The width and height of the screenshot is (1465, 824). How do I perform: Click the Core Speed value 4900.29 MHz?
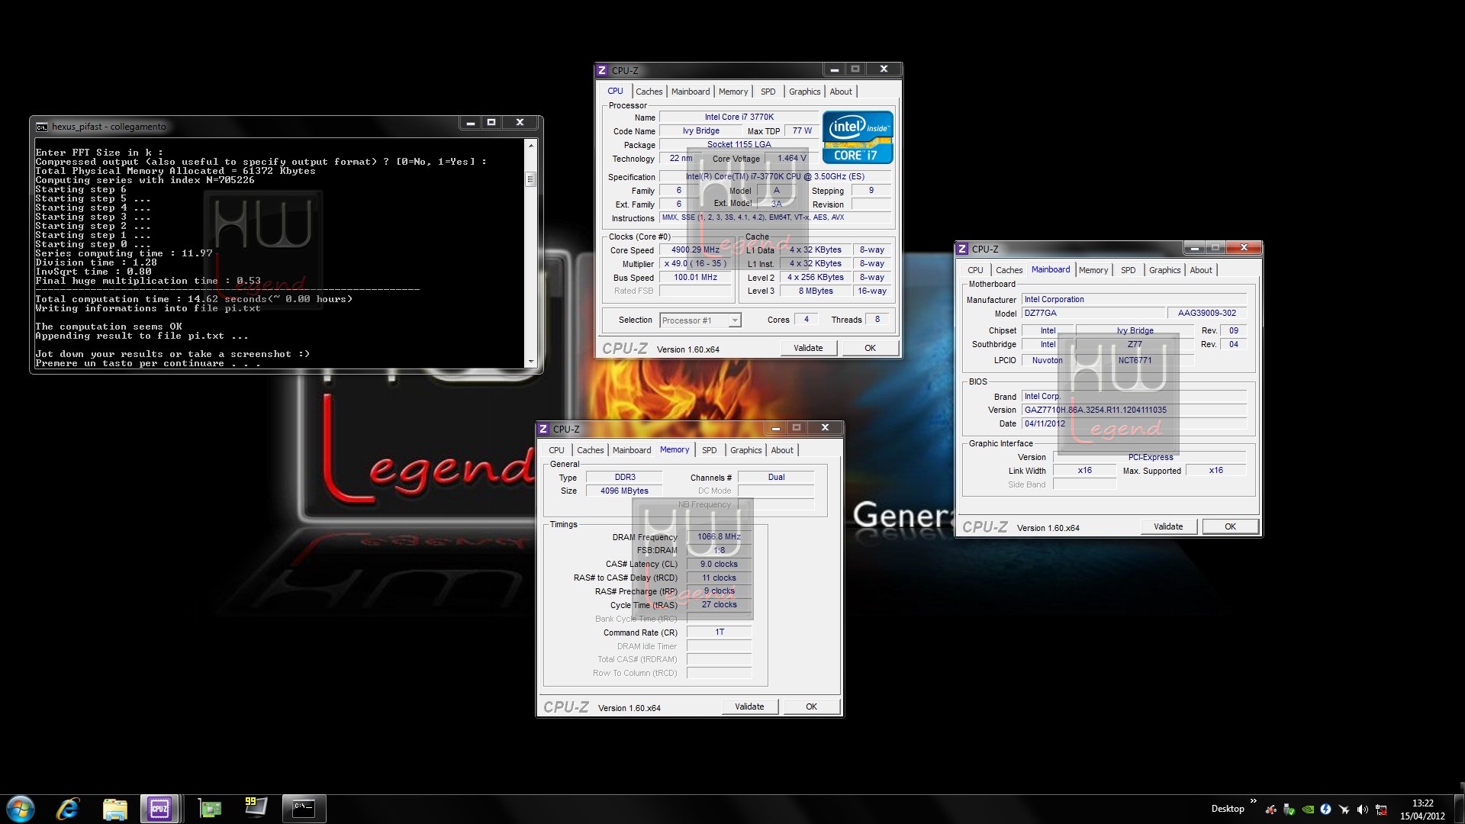(x=695, y=249)
